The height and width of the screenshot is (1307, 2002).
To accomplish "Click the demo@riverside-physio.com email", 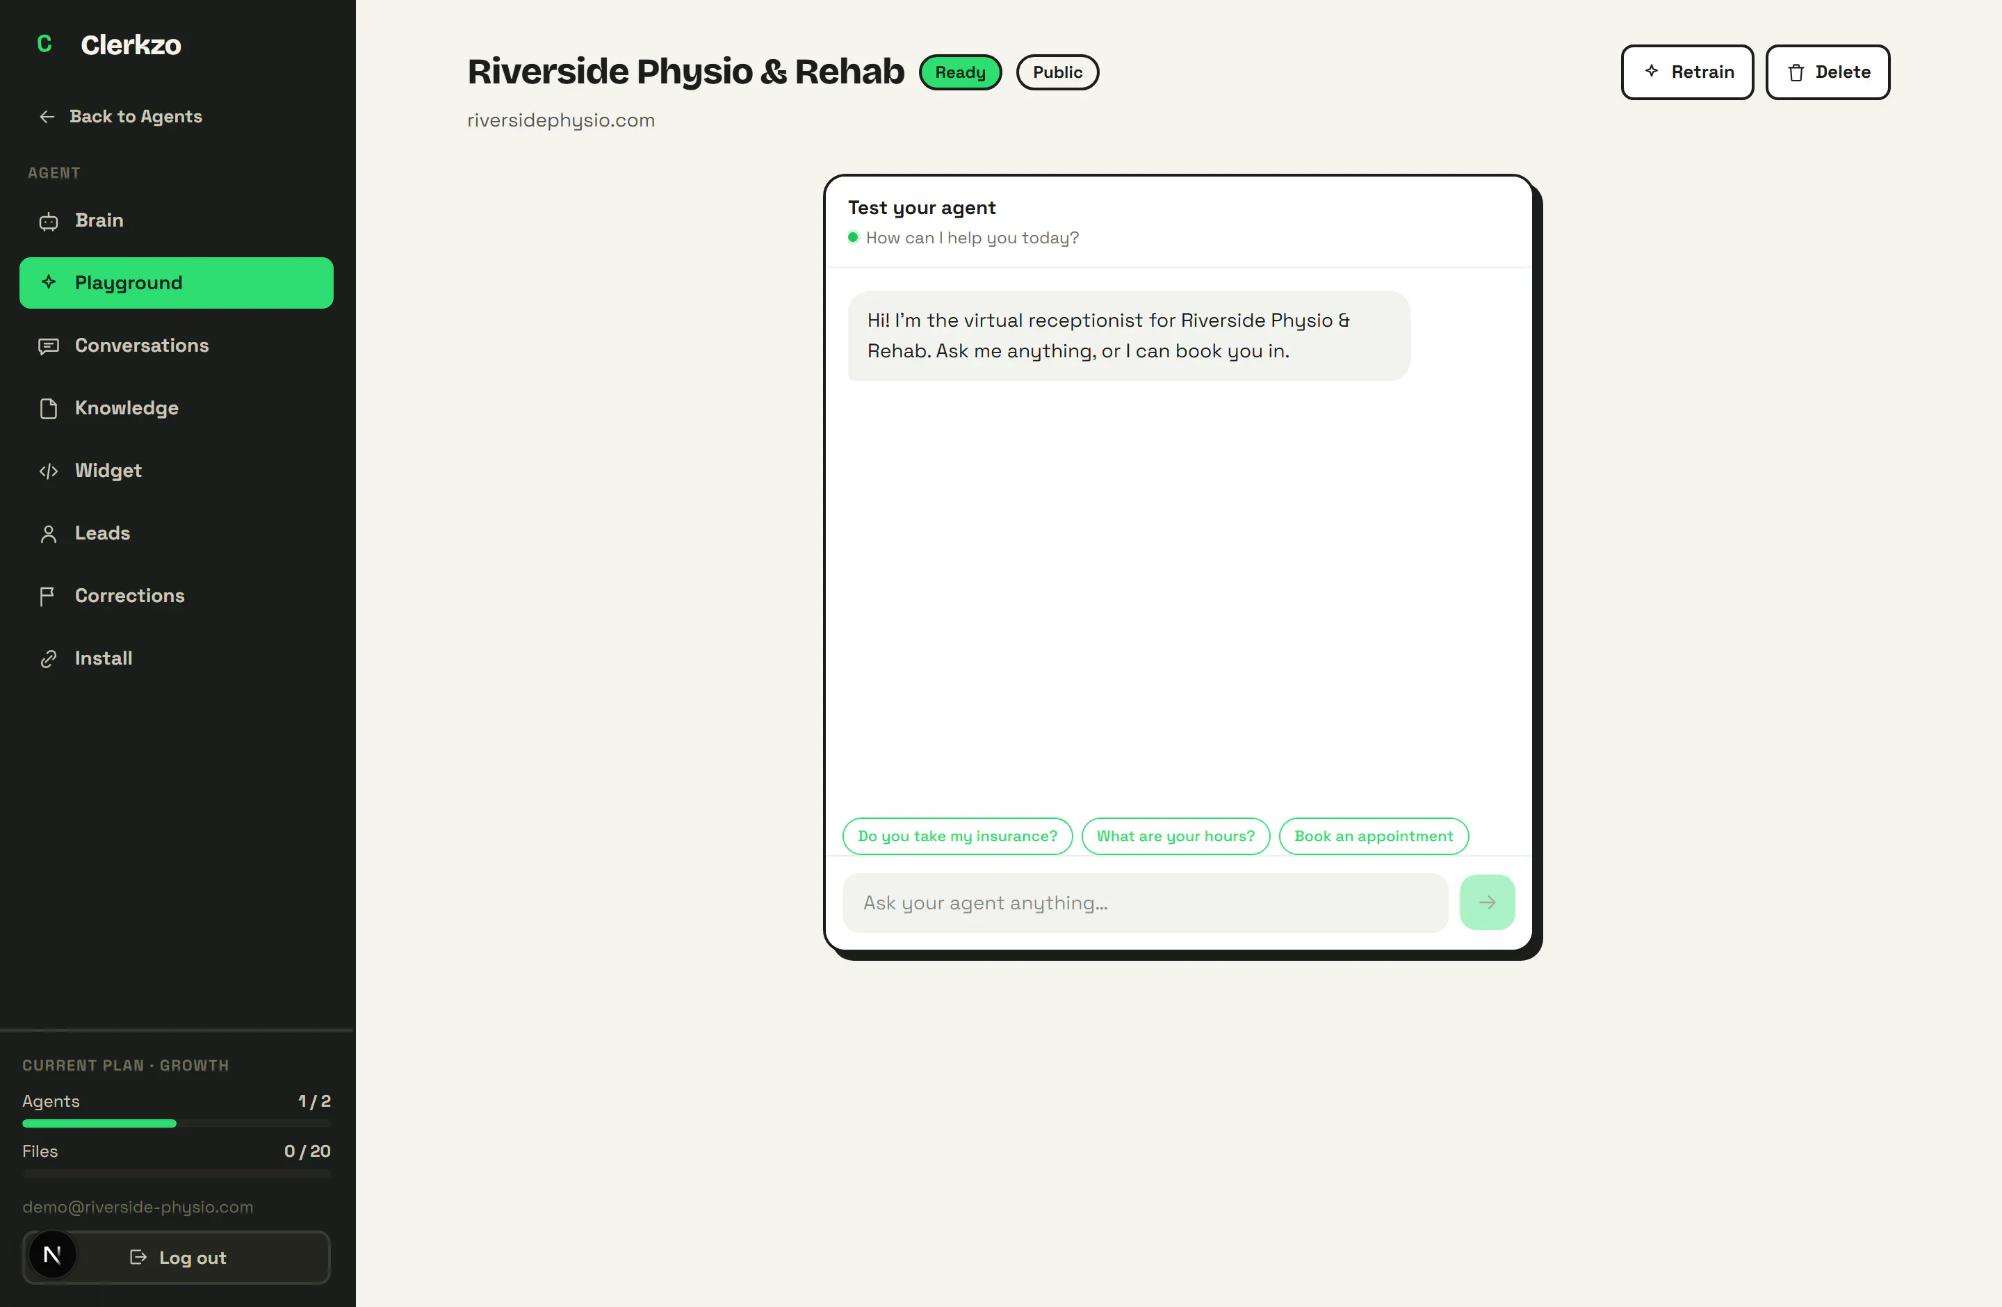I will 138,1207.
